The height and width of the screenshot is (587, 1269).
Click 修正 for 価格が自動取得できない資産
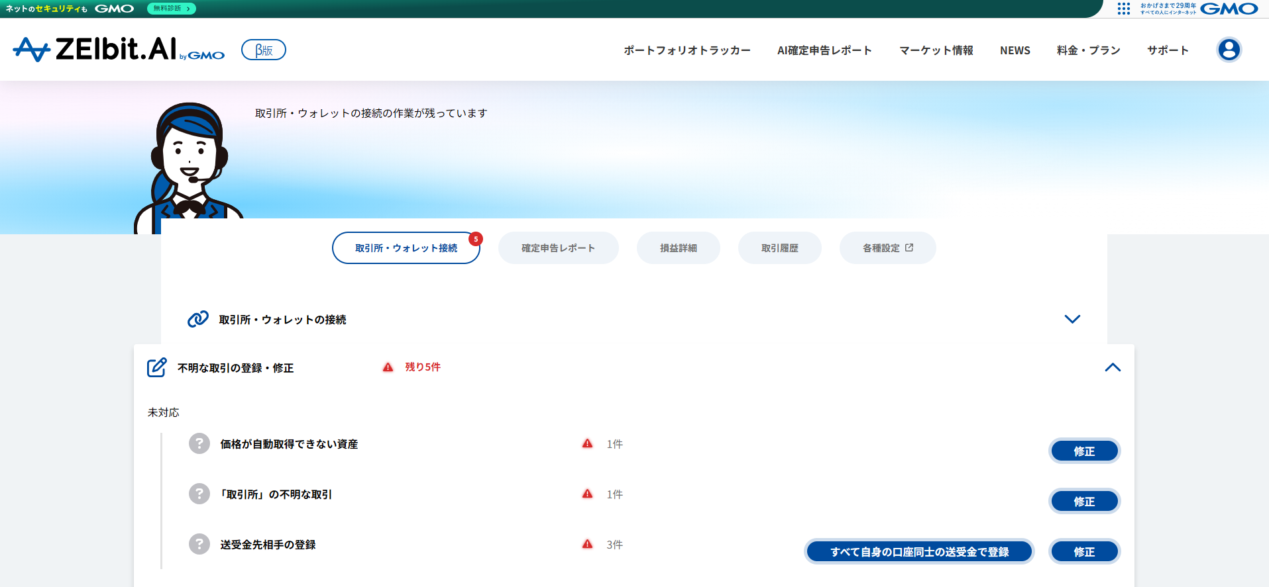tap(1084, 451)
